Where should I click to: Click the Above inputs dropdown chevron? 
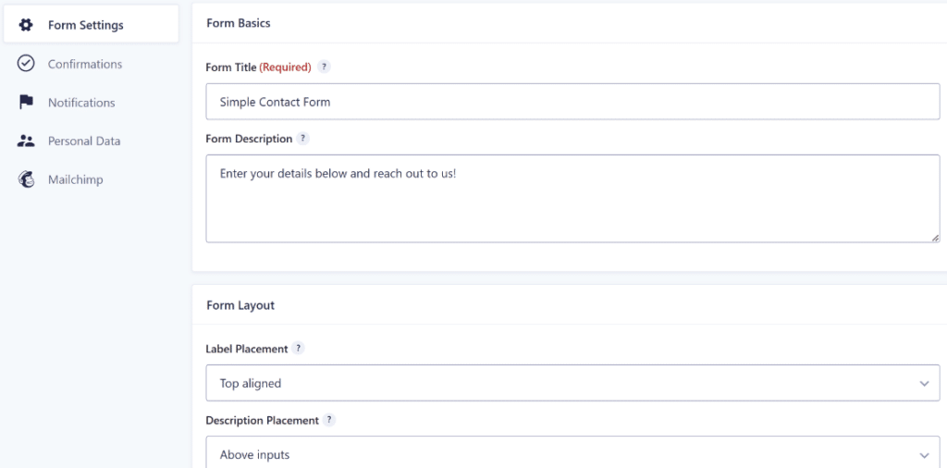tap(924, 455)
